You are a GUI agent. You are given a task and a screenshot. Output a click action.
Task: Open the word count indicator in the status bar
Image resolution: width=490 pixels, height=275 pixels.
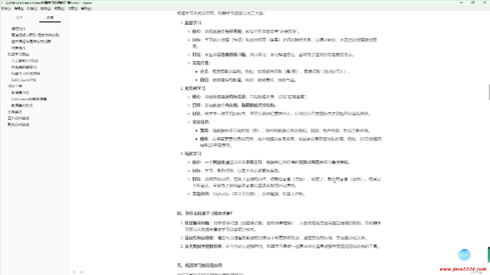point(476,272)
